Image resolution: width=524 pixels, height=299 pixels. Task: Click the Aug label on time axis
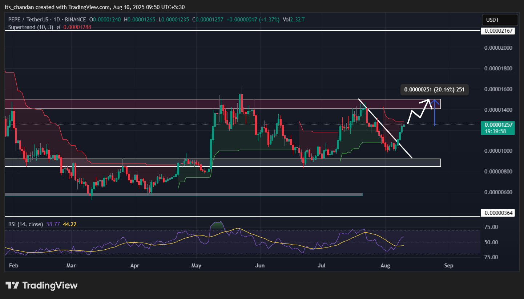385,266
